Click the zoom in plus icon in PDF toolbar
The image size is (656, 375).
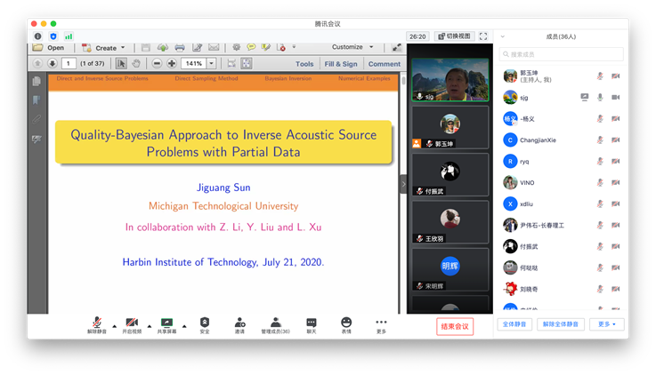coord(172,64)
